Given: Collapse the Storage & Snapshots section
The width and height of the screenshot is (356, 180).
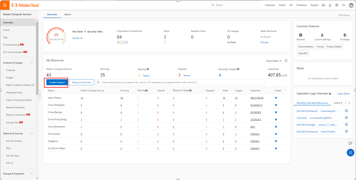Looking at the screenshot, I should [x=32, y=174].
